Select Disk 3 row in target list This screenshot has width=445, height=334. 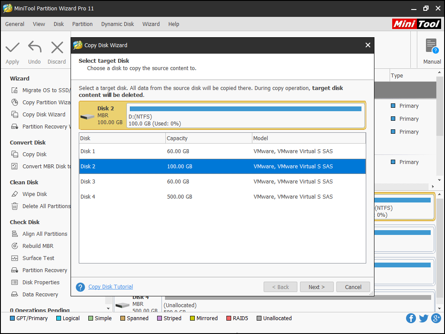point(222,181)
